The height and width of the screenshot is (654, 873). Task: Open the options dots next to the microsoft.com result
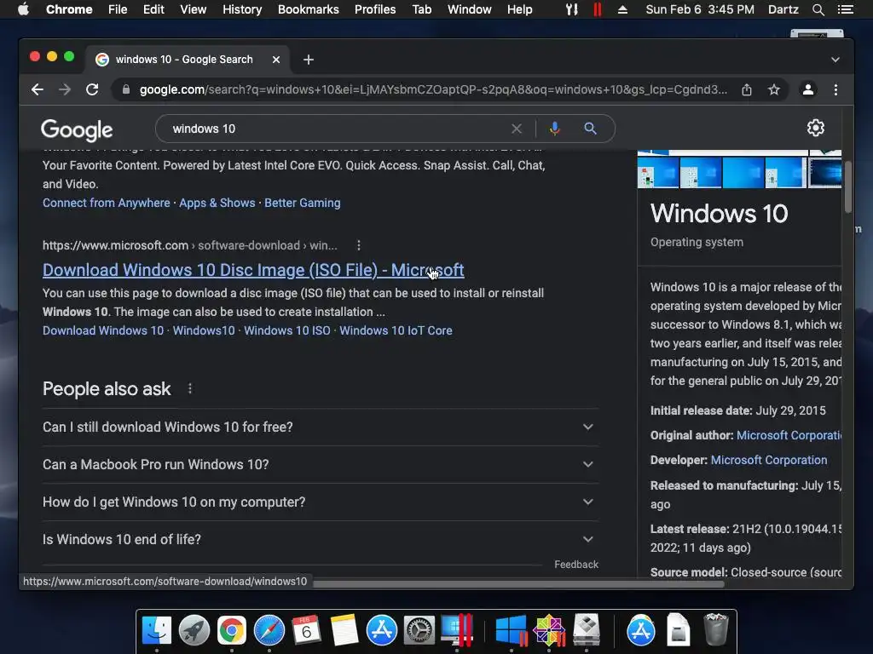coord(359,245)
